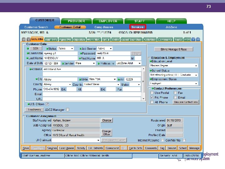Image resolution: width=225 pixels, height=169 pixels.
Task: Open the Saved Searches tab
Action: 131,40
